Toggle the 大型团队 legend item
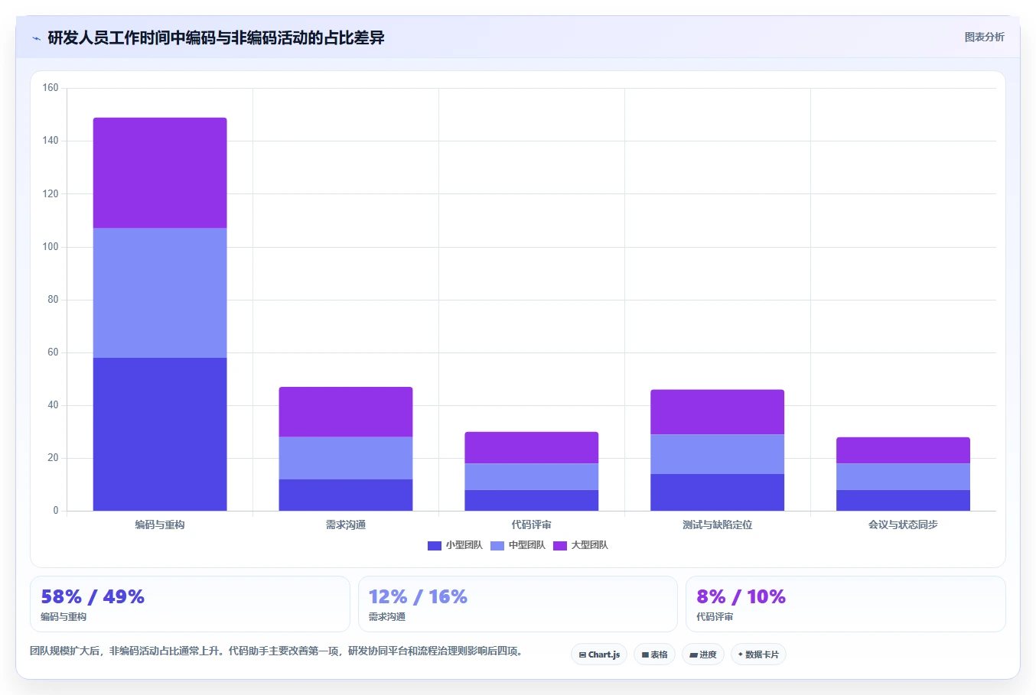This screenshot has height=695, width=1036. 581,545
